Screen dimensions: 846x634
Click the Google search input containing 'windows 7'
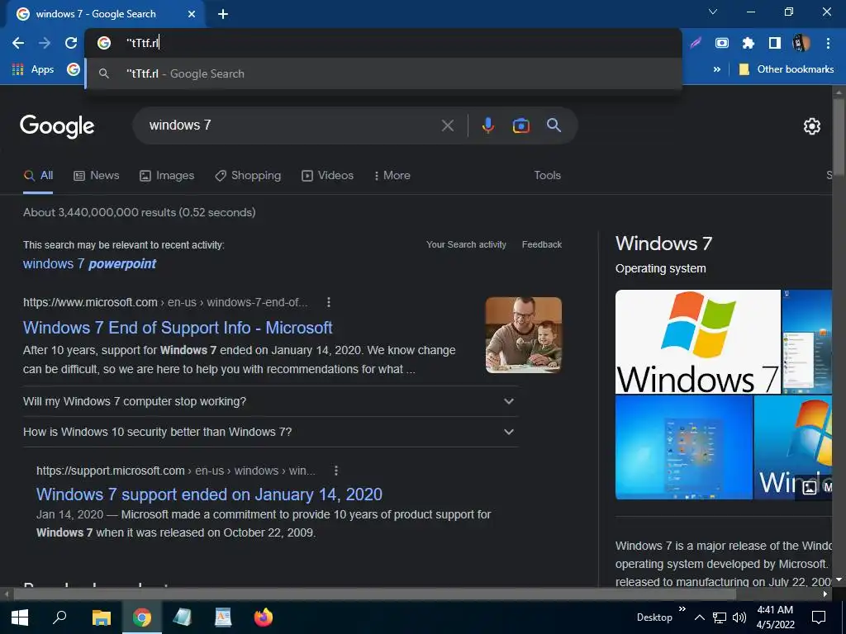[x=289, y=125]
